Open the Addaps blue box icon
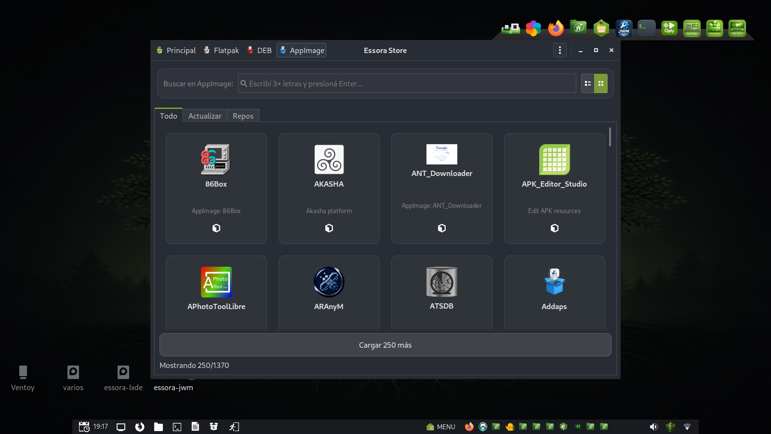The height and width of the screenshot is (434, 771). tap(555, 282)
